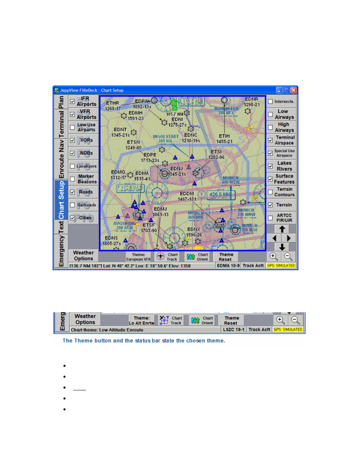Toggle Terrain checkbox
Screen dimensions: 358x464
click(270, 205)
